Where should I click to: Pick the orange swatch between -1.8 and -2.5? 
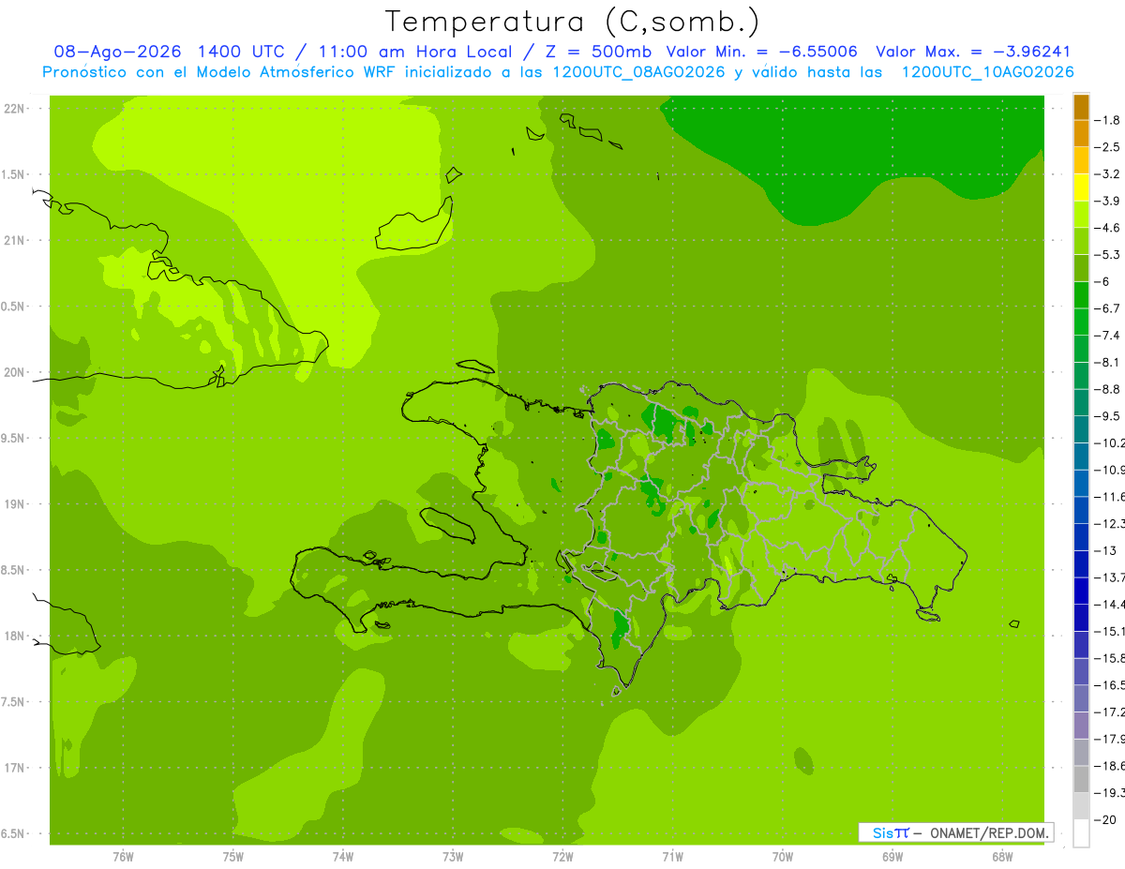(1081, 134)
